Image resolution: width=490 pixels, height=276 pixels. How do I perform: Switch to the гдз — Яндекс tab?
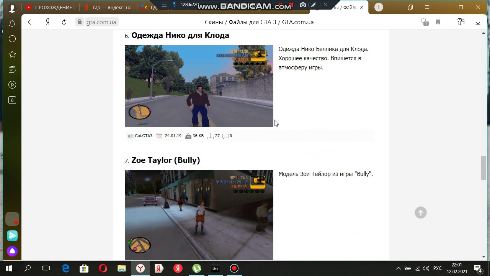click(109, 7)
